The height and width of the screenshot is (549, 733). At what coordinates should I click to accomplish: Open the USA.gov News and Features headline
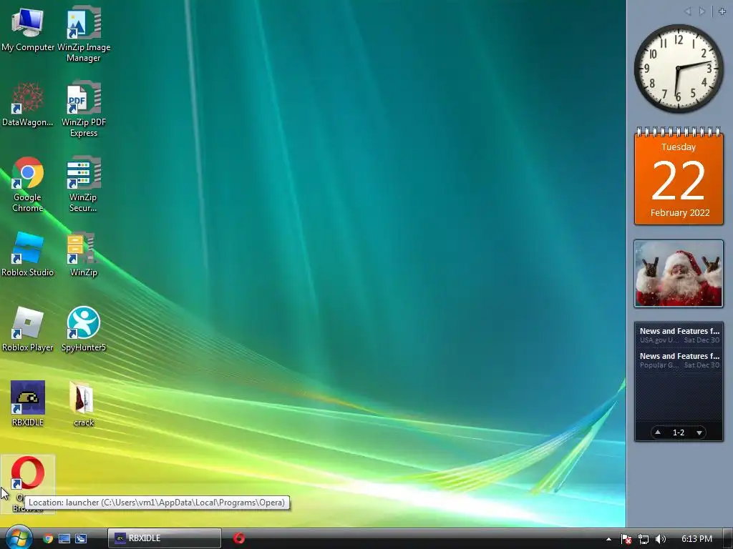[679, 335]
